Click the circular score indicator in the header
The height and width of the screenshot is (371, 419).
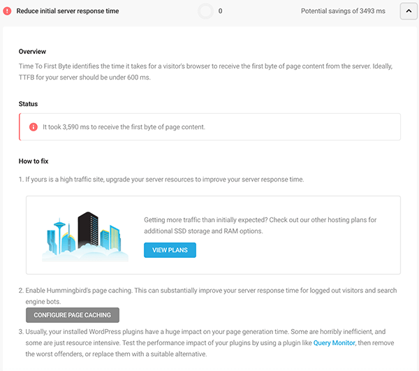(205, 11)
